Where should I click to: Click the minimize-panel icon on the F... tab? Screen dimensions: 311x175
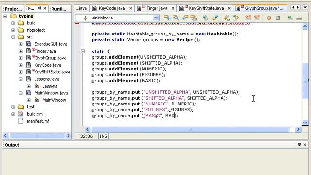pos(39,8)
